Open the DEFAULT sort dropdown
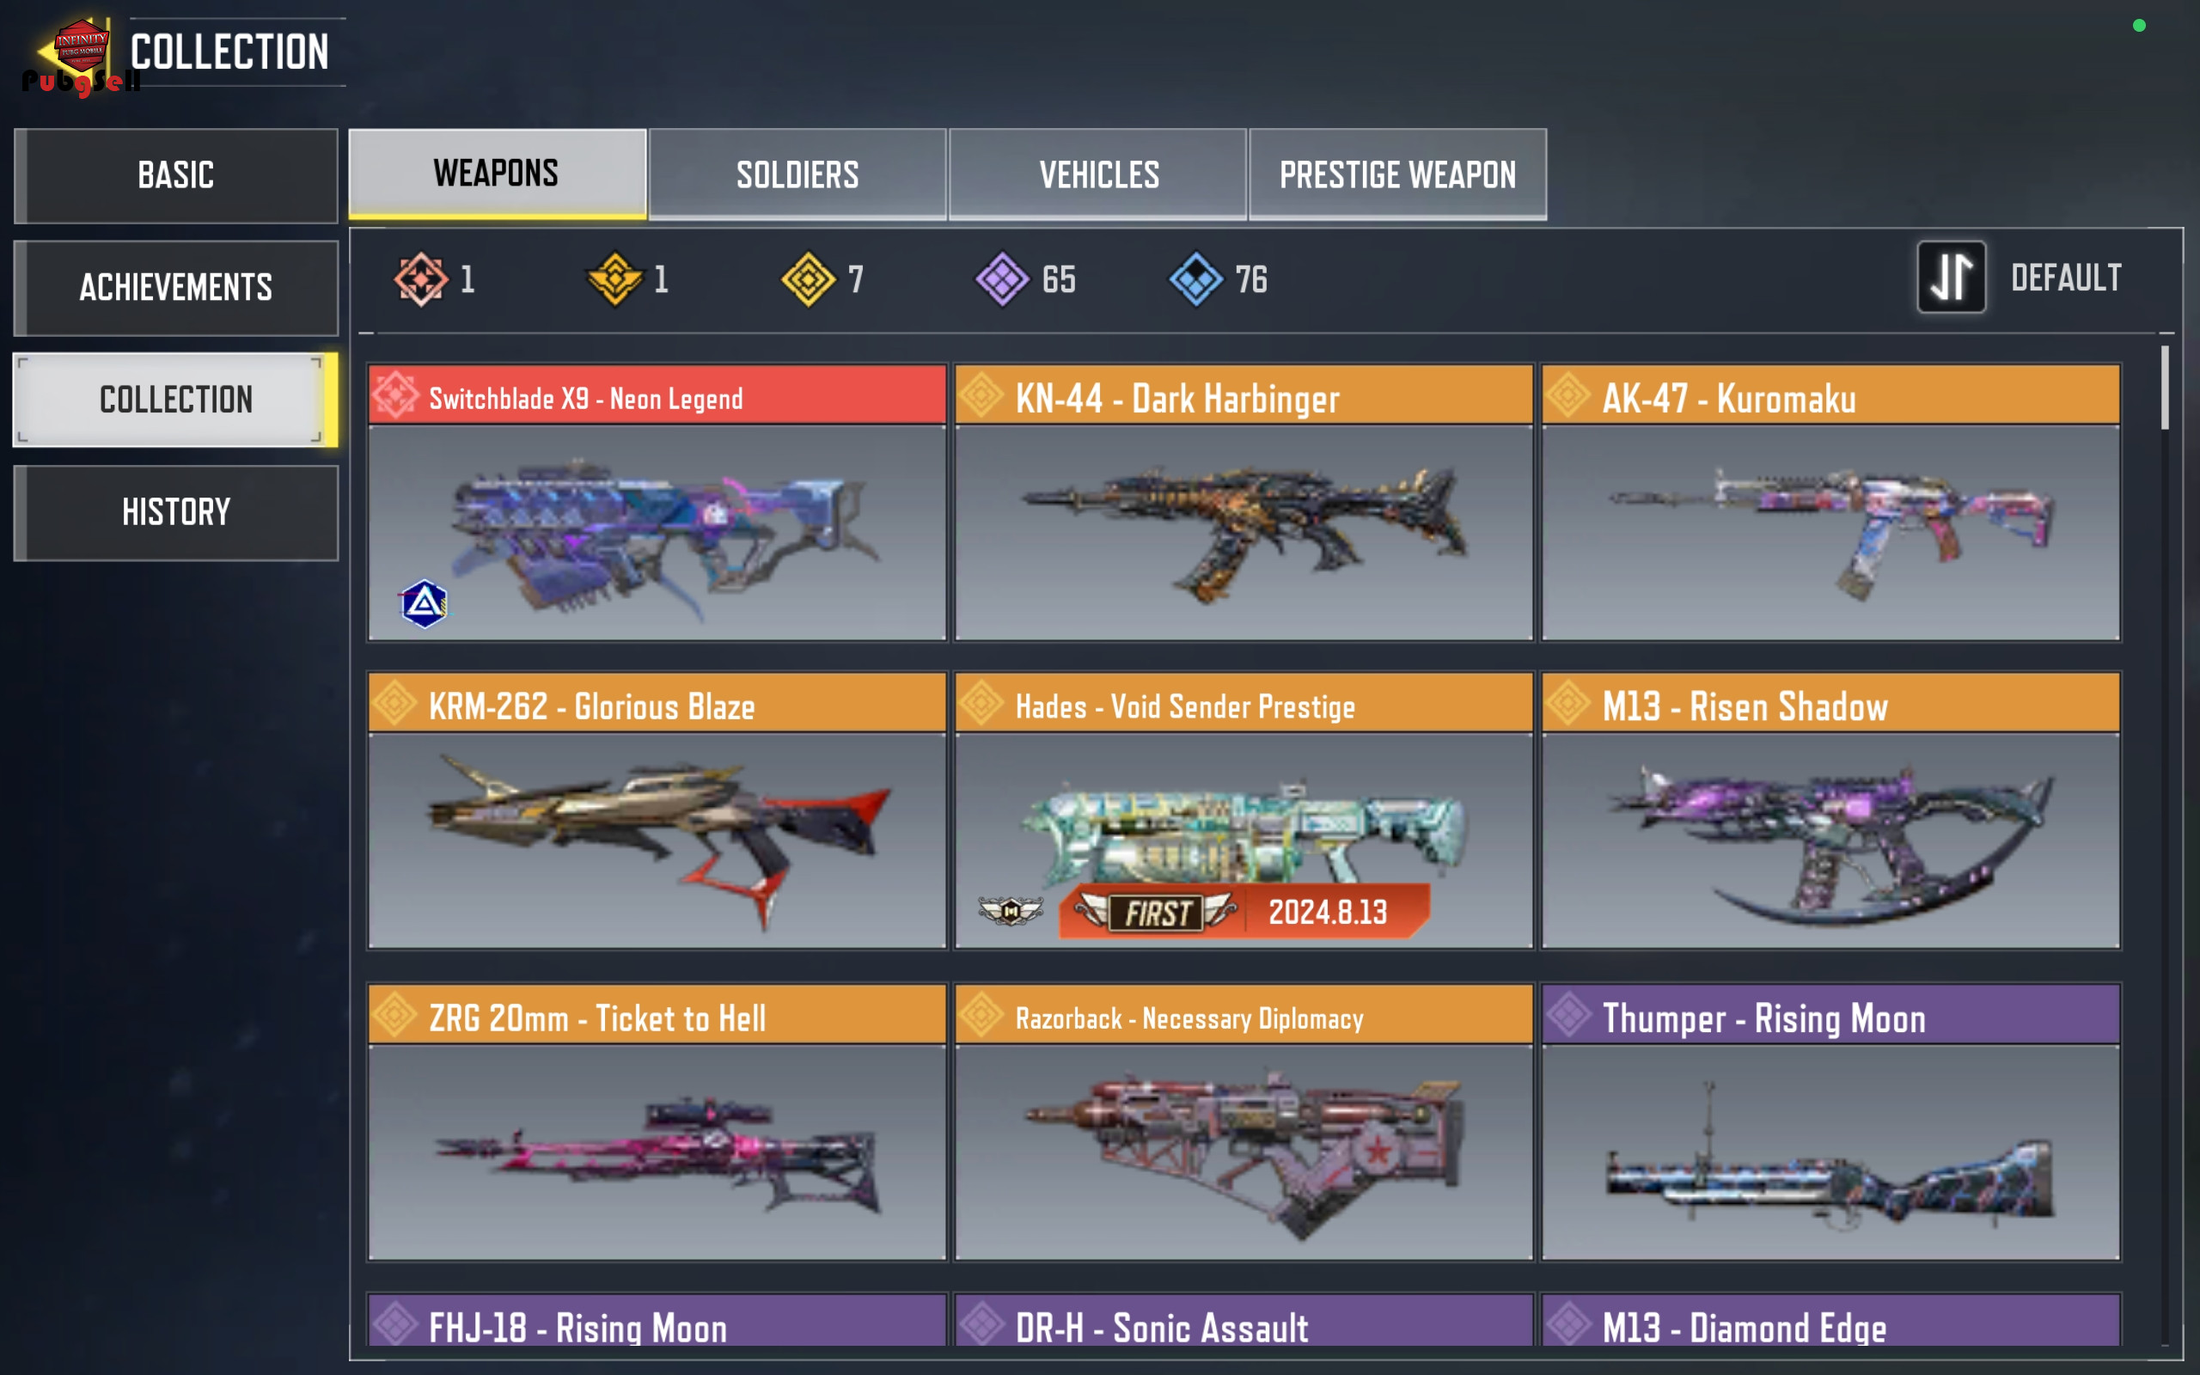The image size is (2200, 1375). tap(2065, 278)
